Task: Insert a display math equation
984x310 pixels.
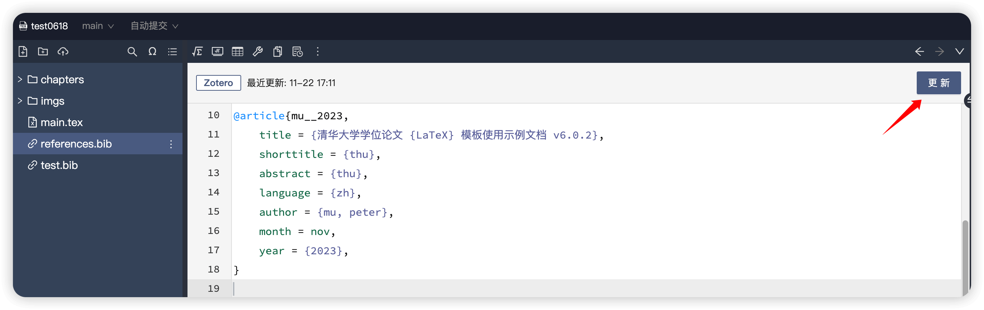Action: pyautogui.click(x=217, y=51)
